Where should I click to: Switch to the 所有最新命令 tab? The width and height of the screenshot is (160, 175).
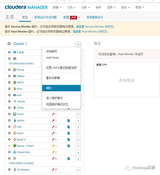(x=95, y=17)
